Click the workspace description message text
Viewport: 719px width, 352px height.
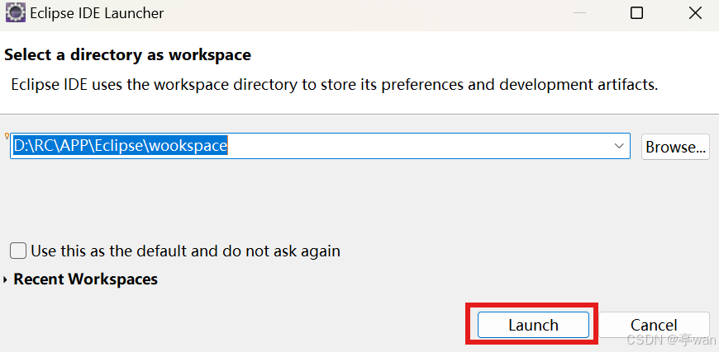coord(335,85)
